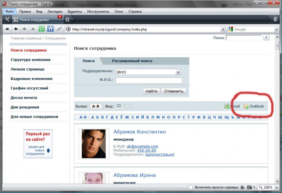
Task: Click the mouse gestures icon in status bar
Action: click(x=242, y=187)
